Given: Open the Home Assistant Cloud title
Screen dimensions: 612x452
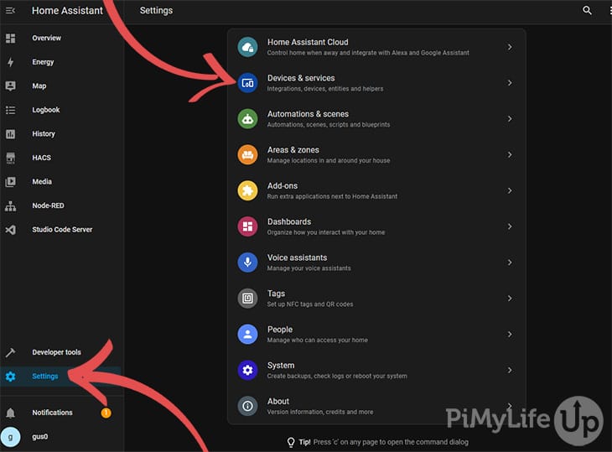Looking at the screenshot, I should [308, 42].
